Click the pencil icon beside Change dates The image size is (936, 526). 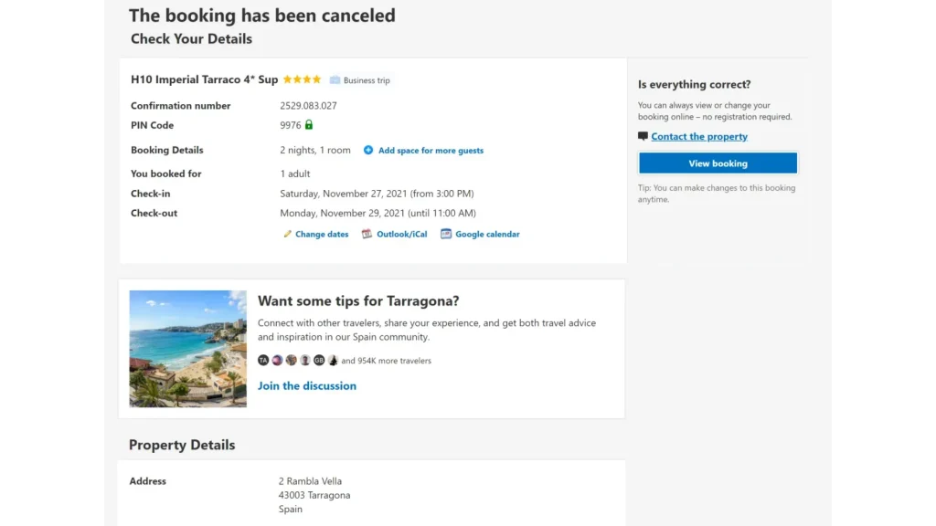tap(287, 235)
